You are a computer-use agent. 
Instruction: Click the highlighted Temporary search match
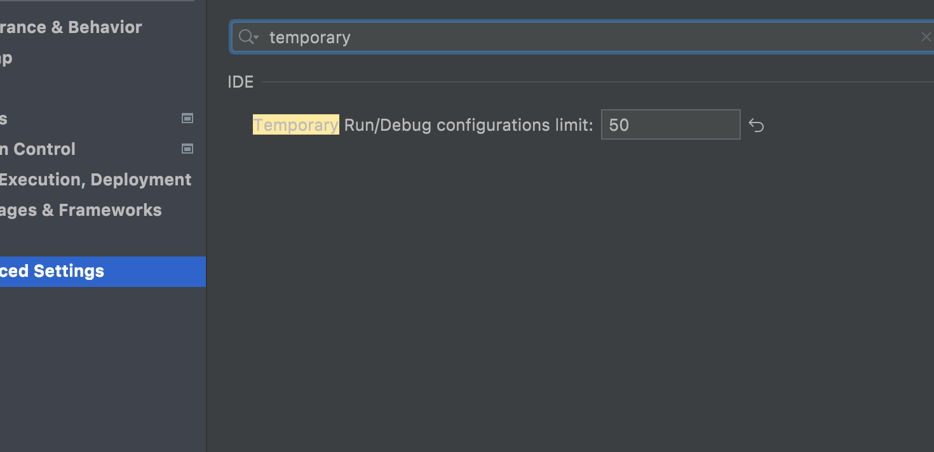pyautogui.click(x=295, y=124)
